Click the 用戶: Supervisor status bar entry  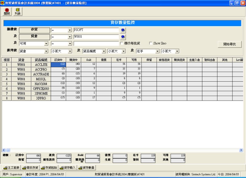13,174
